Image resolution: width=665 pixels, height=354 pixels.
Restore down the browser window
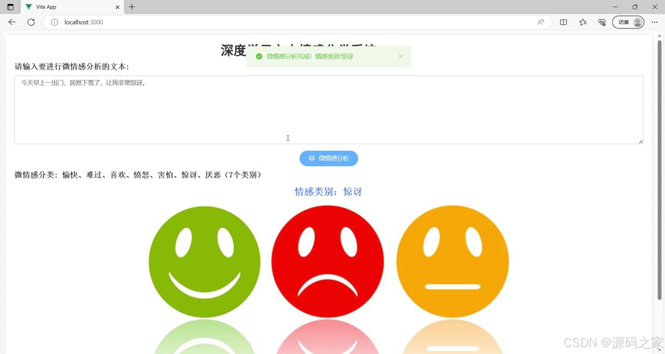tap(635, 7)
